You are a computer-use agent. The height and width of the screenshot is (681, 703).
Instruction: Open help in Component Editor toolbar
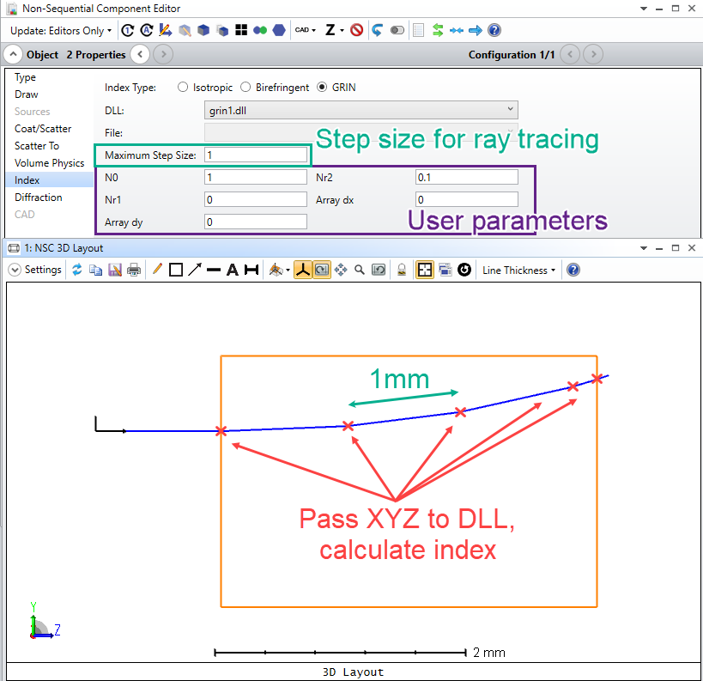pyautogui.click(x=494, y=31)
